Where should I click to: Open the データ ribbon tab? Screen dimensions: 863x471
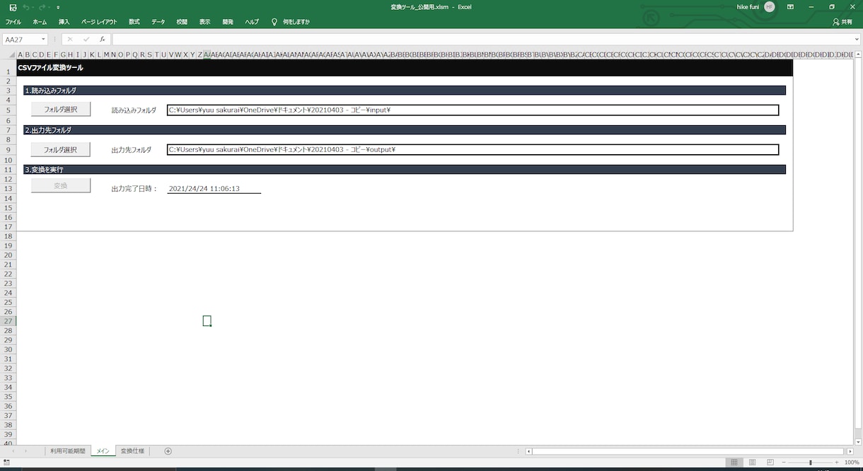pyautogui.click(x=158, y=22)
